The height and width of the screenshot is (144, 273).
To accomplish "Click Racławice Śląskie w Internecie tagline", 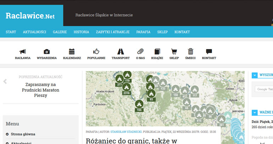I will [104, 15].
